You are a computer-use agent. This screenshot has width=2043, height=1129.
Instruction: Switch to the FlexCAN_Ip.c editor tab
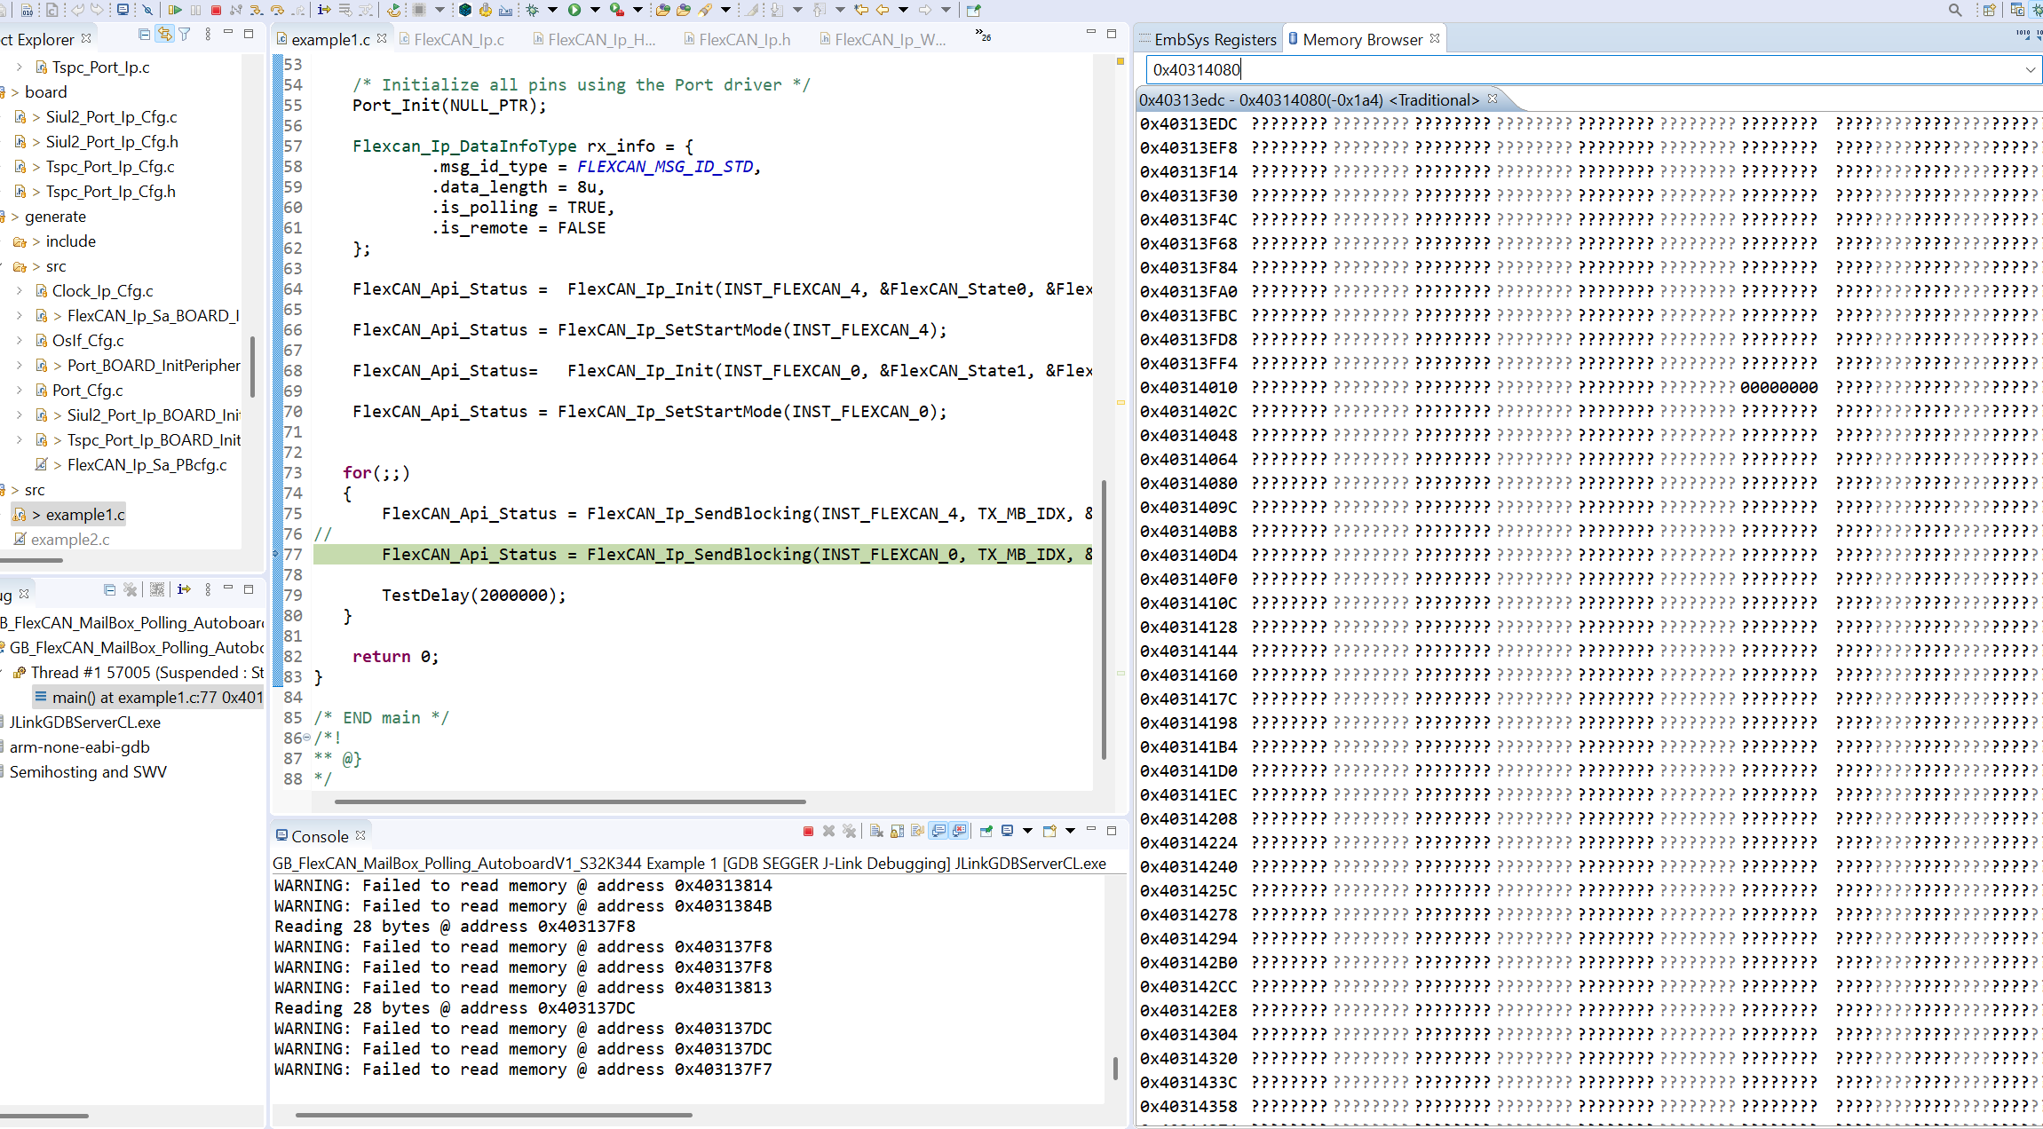tap(458, 39)
